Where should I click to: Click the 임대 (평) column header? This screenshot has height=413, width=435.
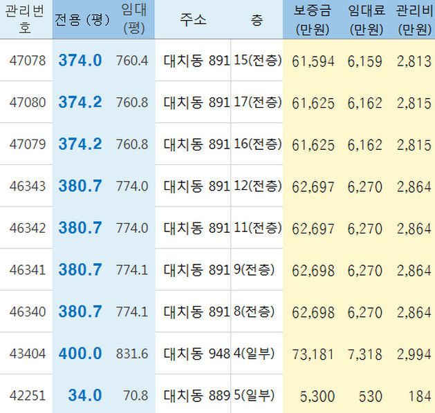pyautogui.click(x=134, y=19)
